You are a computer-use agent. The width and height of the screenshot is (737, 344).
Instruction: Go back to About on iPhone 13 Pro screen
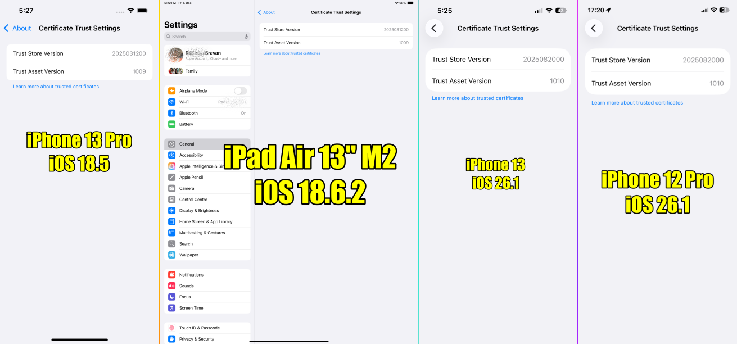click(x=17, y=28)
